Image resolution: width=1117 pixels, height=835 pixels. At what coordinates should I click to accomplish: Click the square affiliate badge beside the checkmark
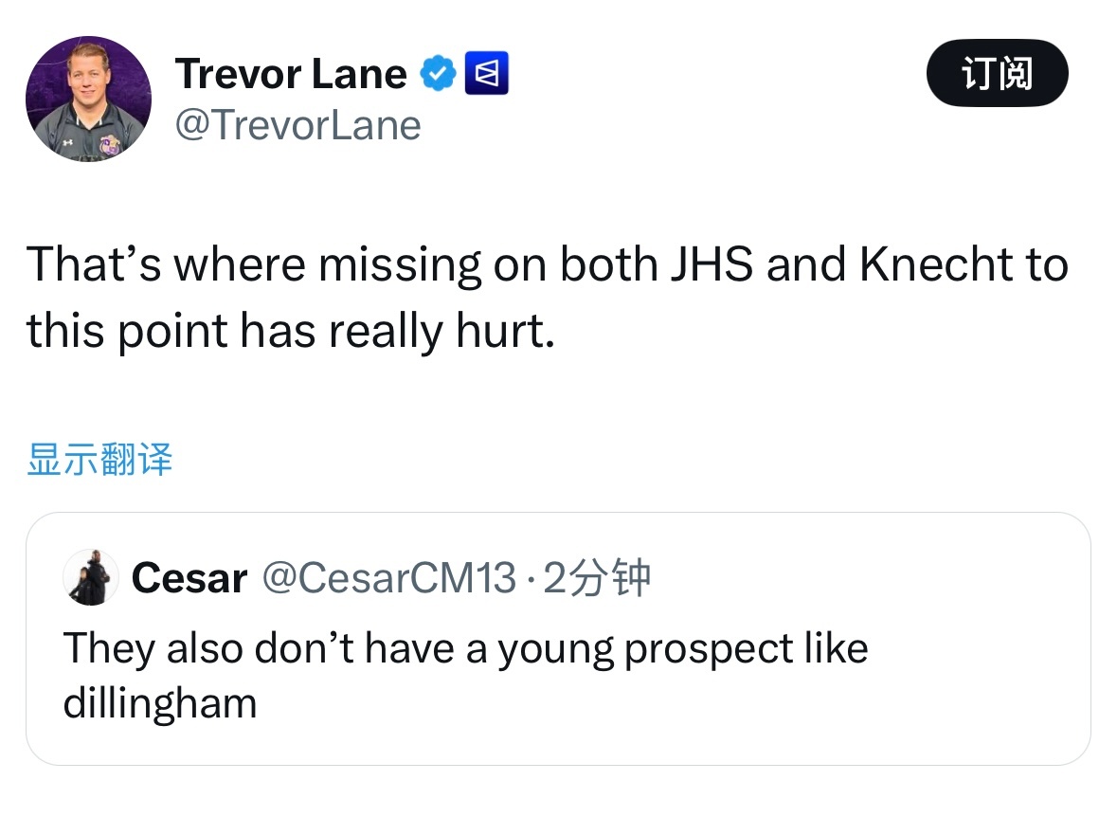click(487, 74)
